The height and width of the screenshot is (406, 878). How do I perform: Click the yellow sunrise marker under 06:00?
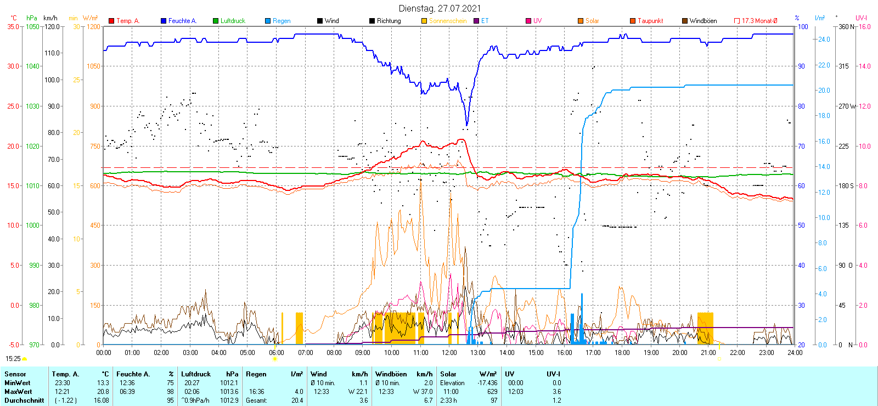click(275, 359)
